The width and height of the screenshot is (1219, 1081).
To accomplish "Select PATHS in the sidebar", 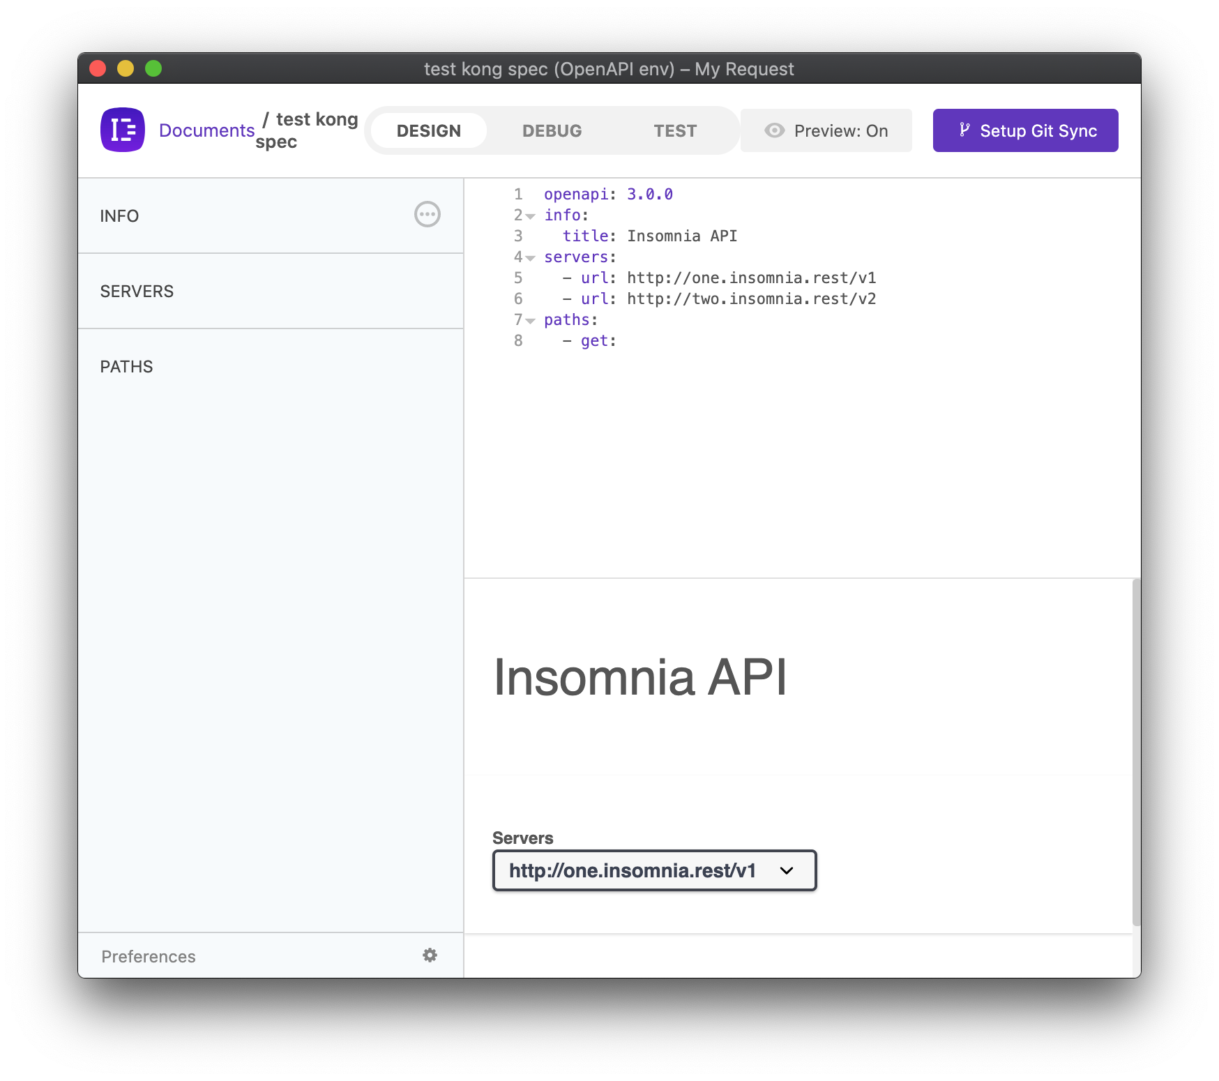I will pos(271,367).
